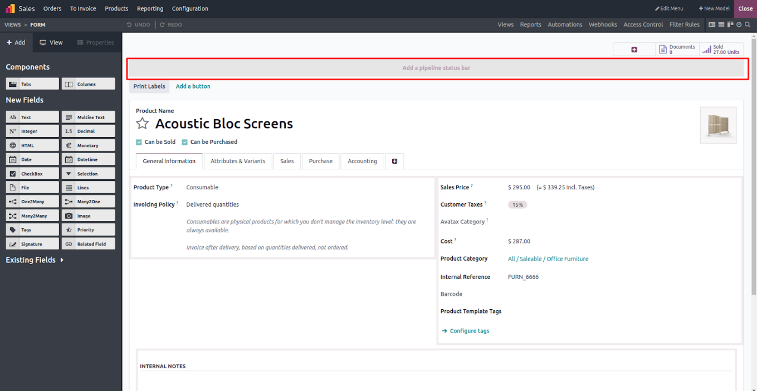Select the Selection dropdown field component
The height and width of the screenshot is (391, 757).
click(x=88, y=174)
